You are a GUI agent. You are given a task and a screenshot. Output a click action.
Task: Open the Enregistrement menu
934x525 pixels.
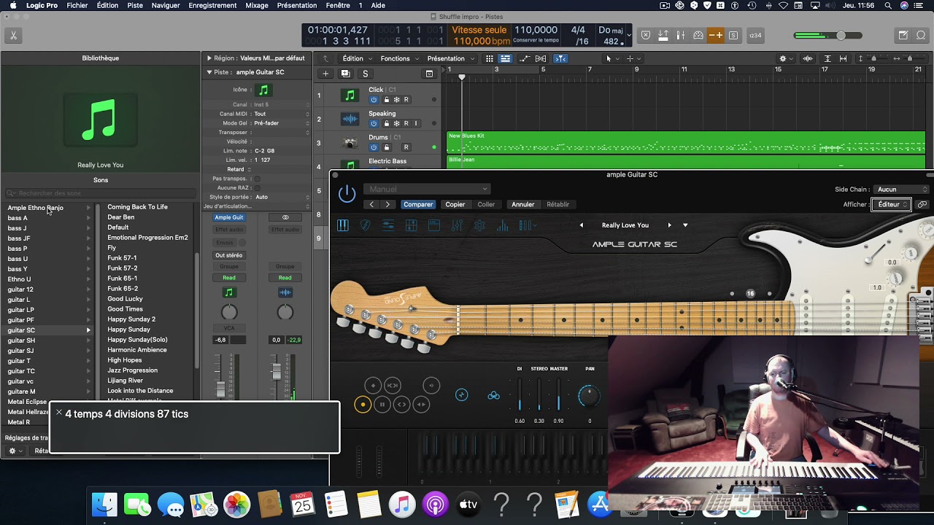[x=212, y=5]
